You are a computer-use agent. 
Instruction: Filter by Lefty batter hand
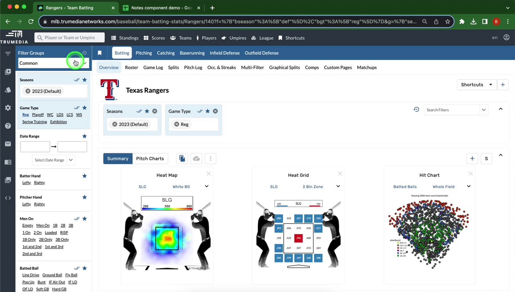(x=27, y=183)
